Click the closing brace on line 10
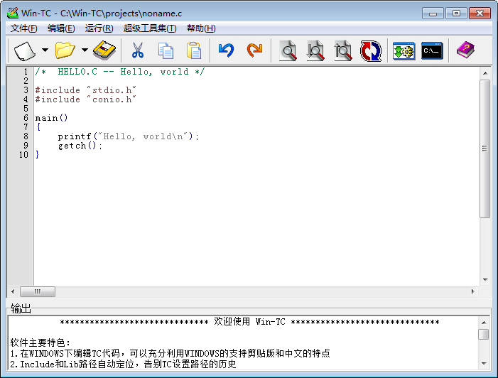The height and width of the screenshot is (378, 498). coord(37,155)
